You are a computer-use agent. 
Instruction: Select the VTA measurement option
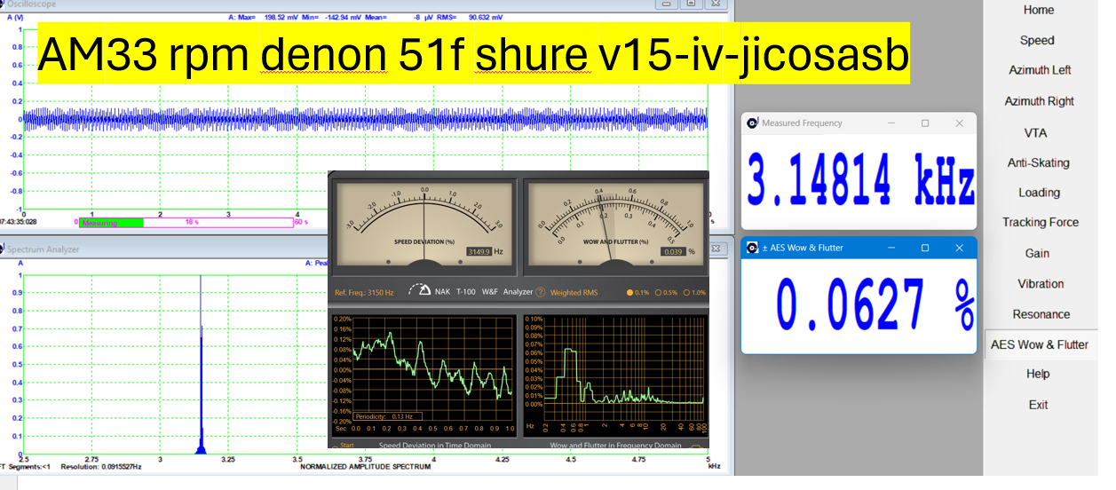1035,132
